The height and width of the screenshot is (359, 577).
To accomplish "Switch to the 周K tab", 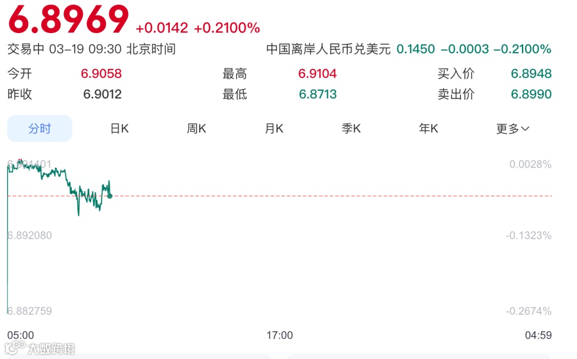I will pos(196,128).
